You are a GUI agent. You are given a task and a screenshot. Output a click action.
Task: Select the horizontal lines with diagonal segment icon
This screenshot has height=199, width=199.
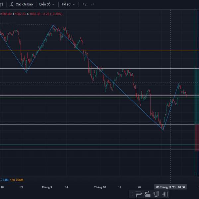click(148, 194)
